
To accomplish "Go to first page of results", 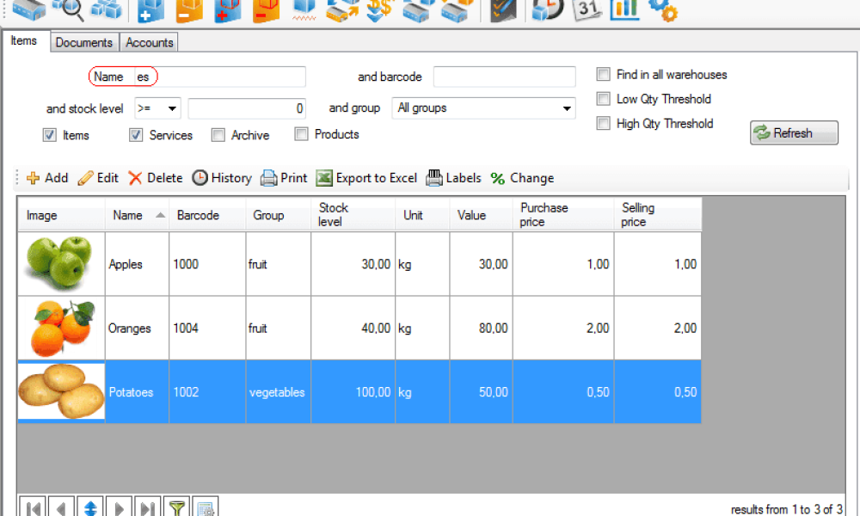I will pos(33,507).
